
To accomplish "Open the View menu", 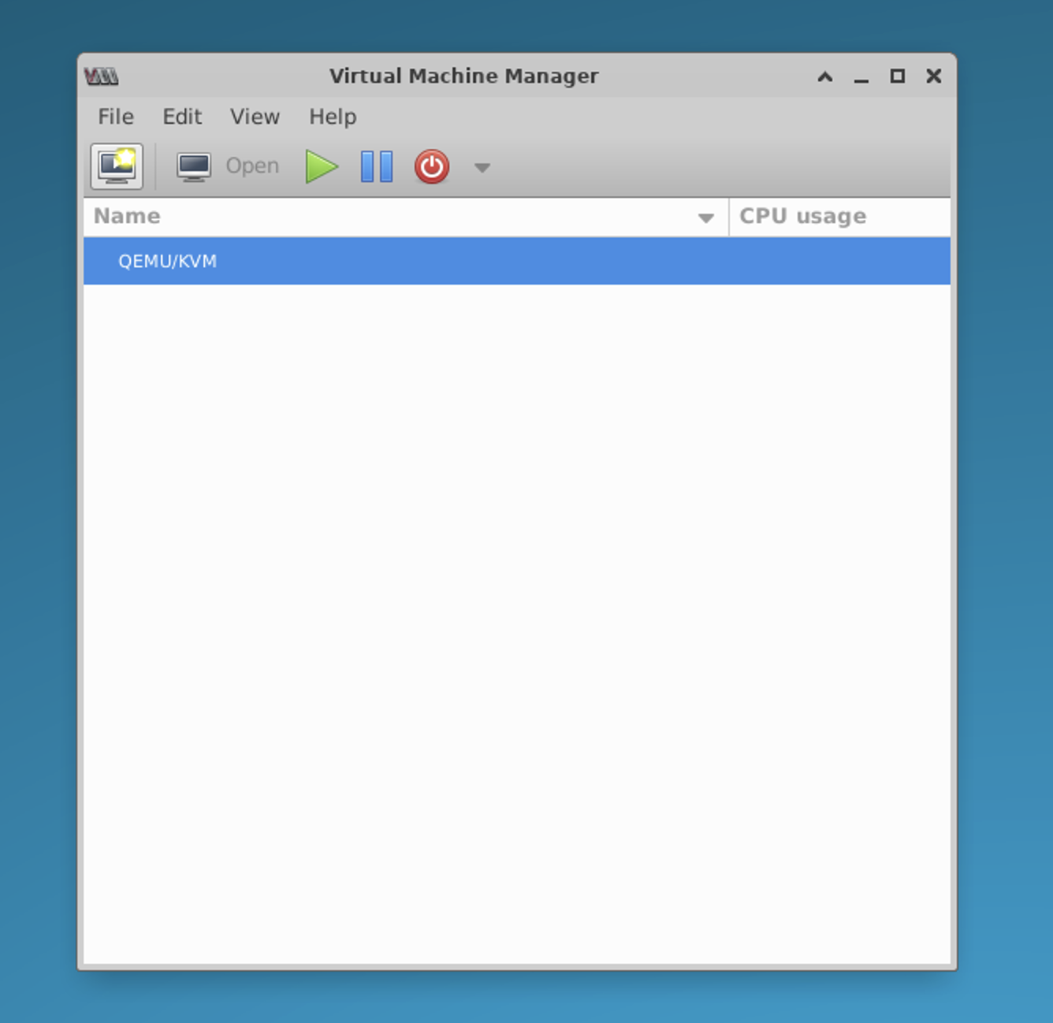I will [x=255, y=117].
